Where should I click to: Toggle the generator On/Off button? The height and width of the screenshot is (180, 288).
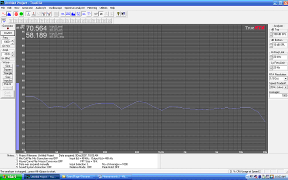coord(7,33)
